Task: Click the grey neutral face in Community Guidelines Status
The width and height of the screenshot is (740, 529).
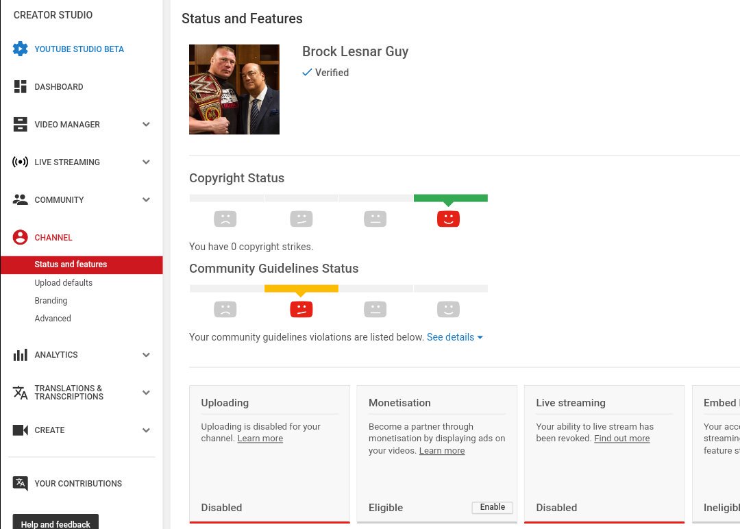Action: [x=375, y=309]
